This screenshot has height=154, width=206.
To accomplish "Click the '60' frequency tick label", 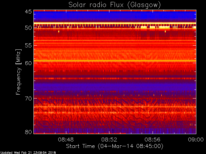I will pos(28,63).
